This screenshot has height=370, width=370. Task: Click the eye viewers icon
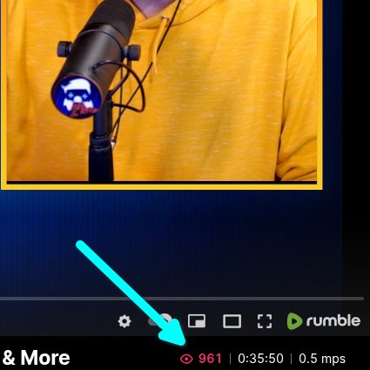coord(186,359)
